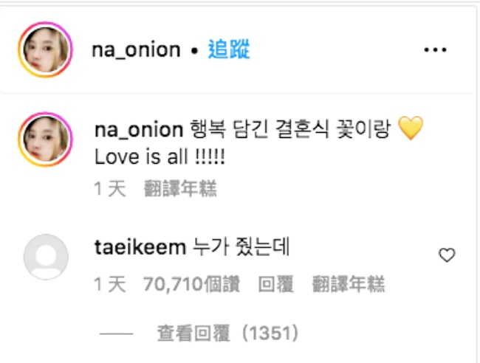
Task: Open na_onion username in the caption
Action: pyautogui.click(x=139, y=130)
